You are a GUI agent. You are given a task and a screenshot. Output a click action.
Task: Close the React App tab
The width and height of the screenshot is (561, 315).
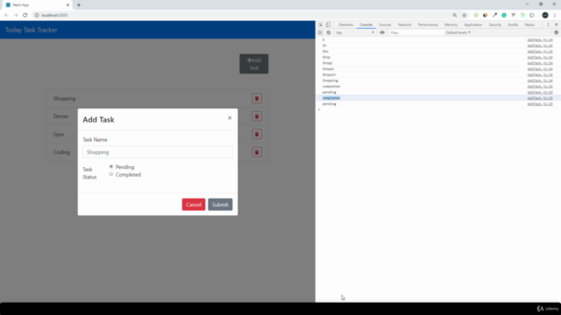(x=67, y=5)
